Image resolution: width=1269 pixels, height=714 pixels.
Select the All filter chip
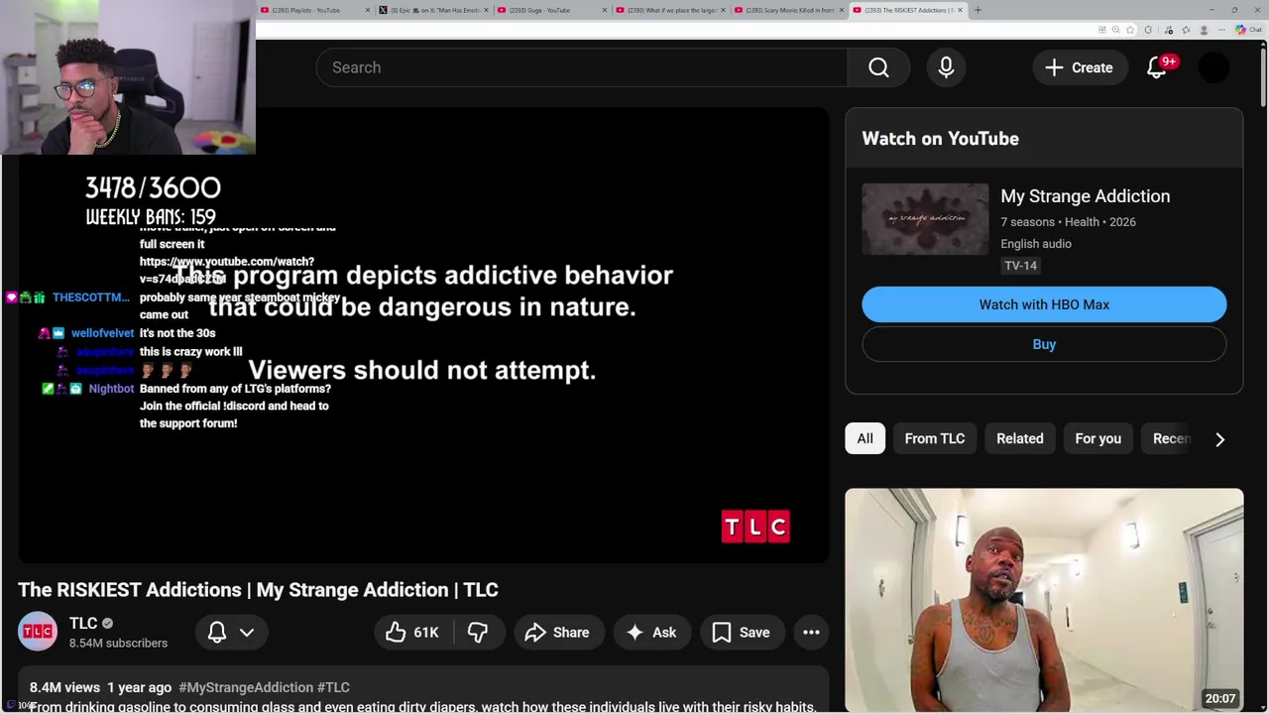(x=865, y=438)
